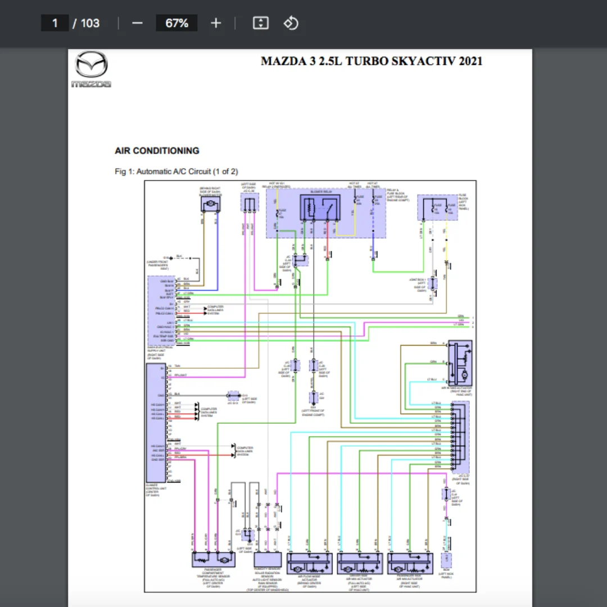Viewport: 607px width, 607px height.
Task: Click the zoom in plus button
Action: click(x=216, y=23)
